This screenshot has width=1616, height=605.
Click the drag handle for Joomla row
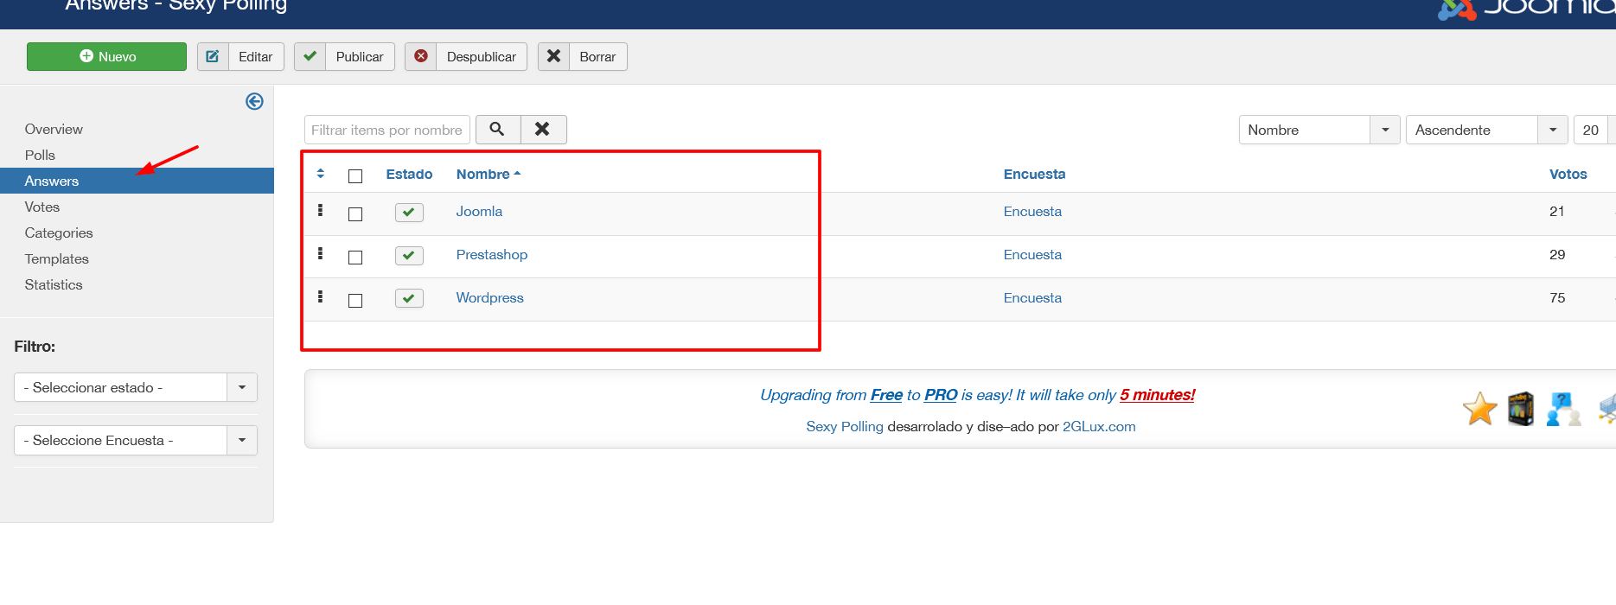320,210
